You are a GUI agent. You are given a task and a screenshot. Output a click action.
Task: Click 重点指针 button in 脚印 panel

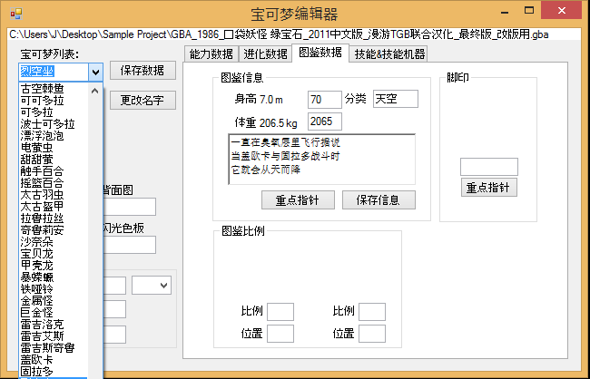488,188
